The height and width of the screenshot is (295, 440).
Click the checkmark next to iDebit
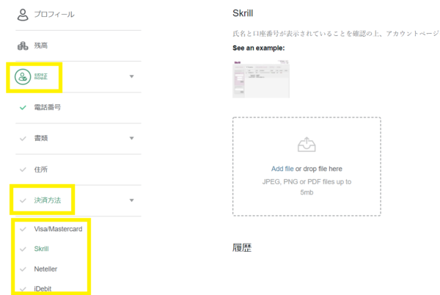pos(23,288)
